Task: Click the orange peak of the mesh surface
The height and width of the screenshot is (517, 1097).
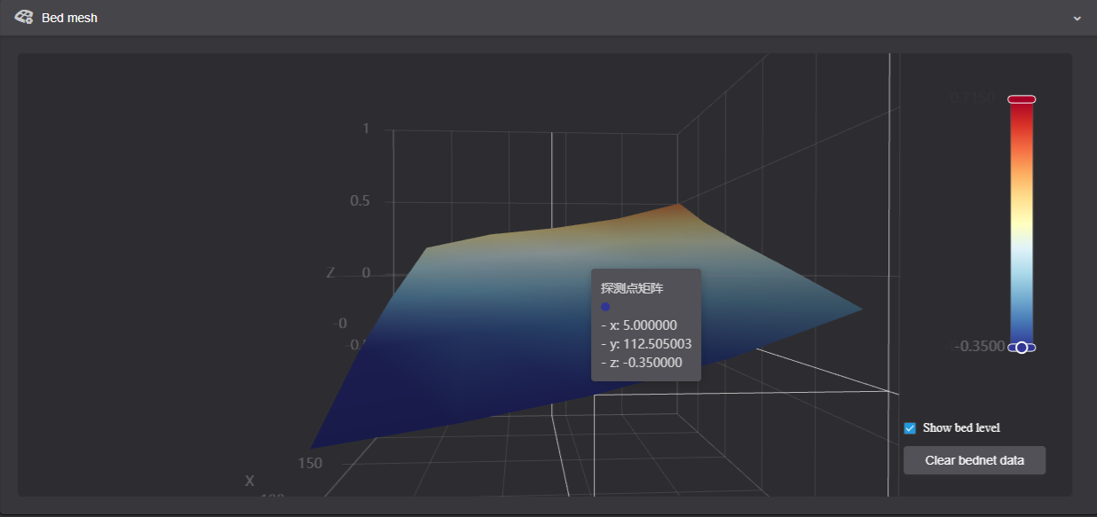Action: coord(678,206)
